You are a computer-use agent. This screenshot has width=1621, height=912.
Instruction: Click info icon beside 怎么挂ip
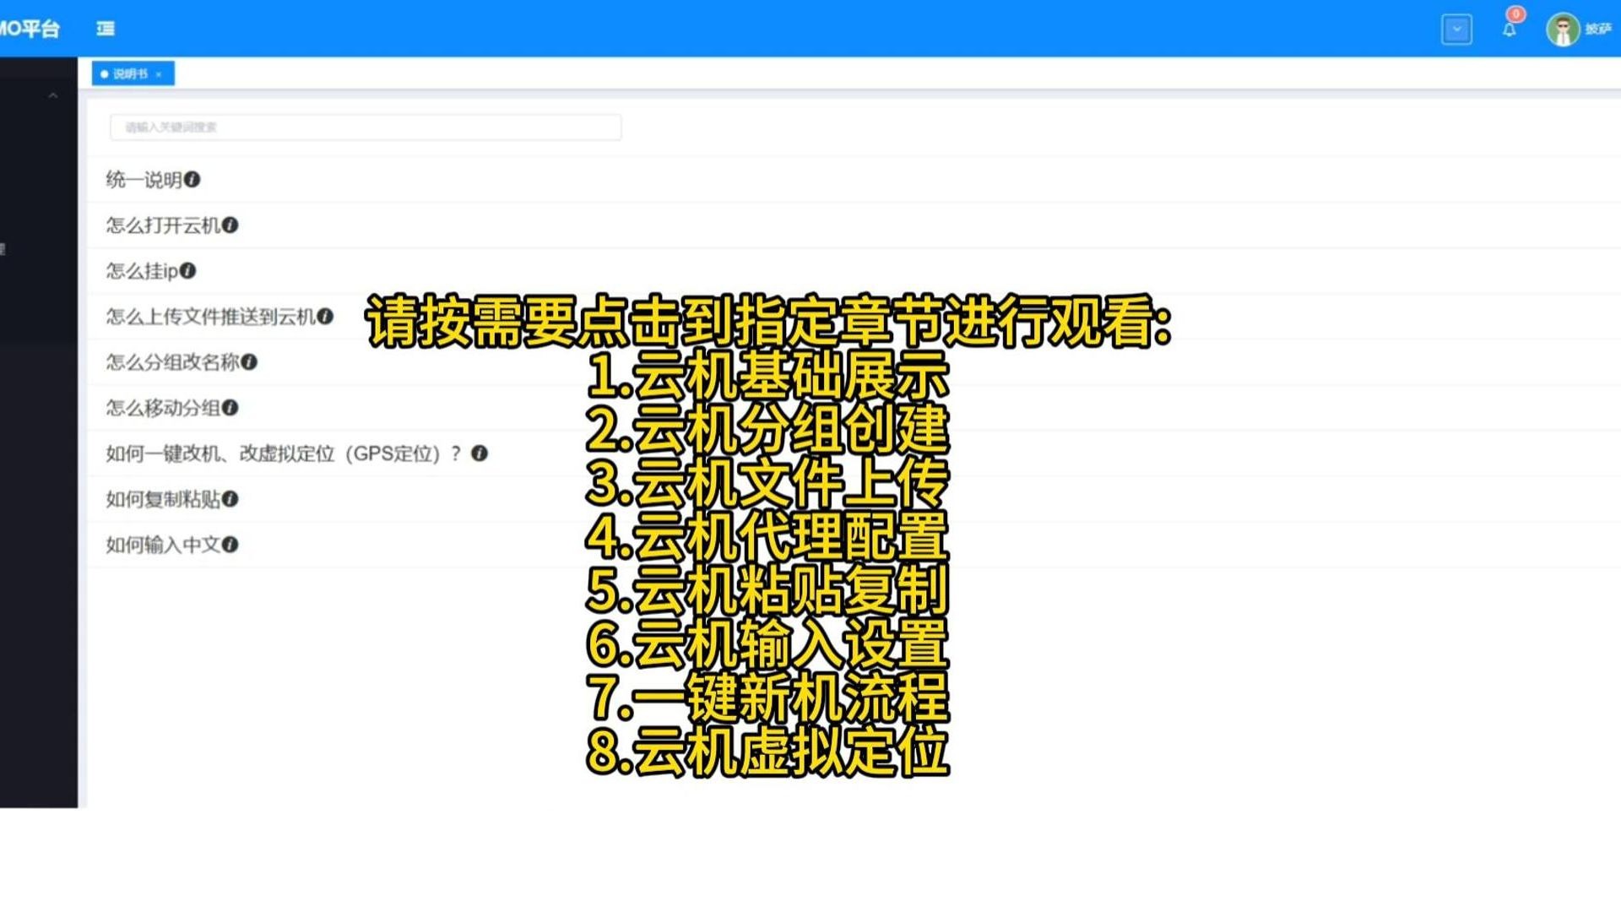tap(187, 271)
